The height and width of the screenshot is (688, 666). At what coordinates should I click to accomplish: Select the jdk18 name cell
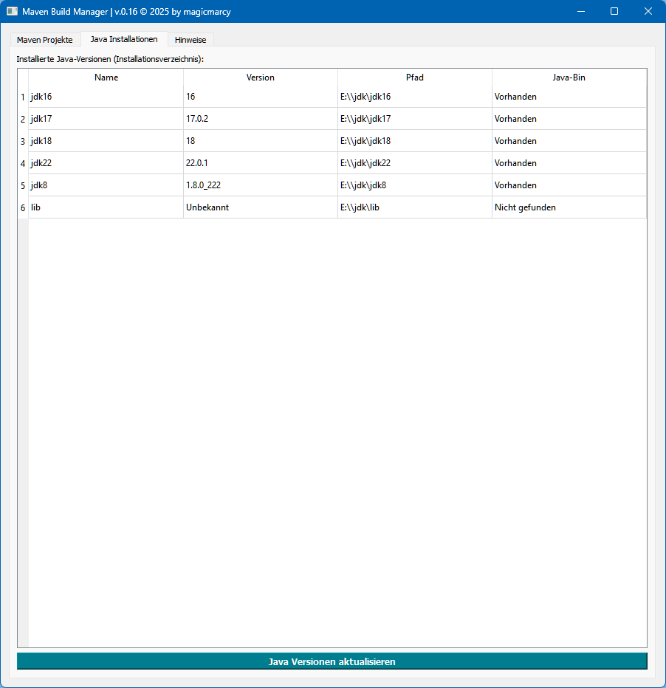click(x=106, y=141)
